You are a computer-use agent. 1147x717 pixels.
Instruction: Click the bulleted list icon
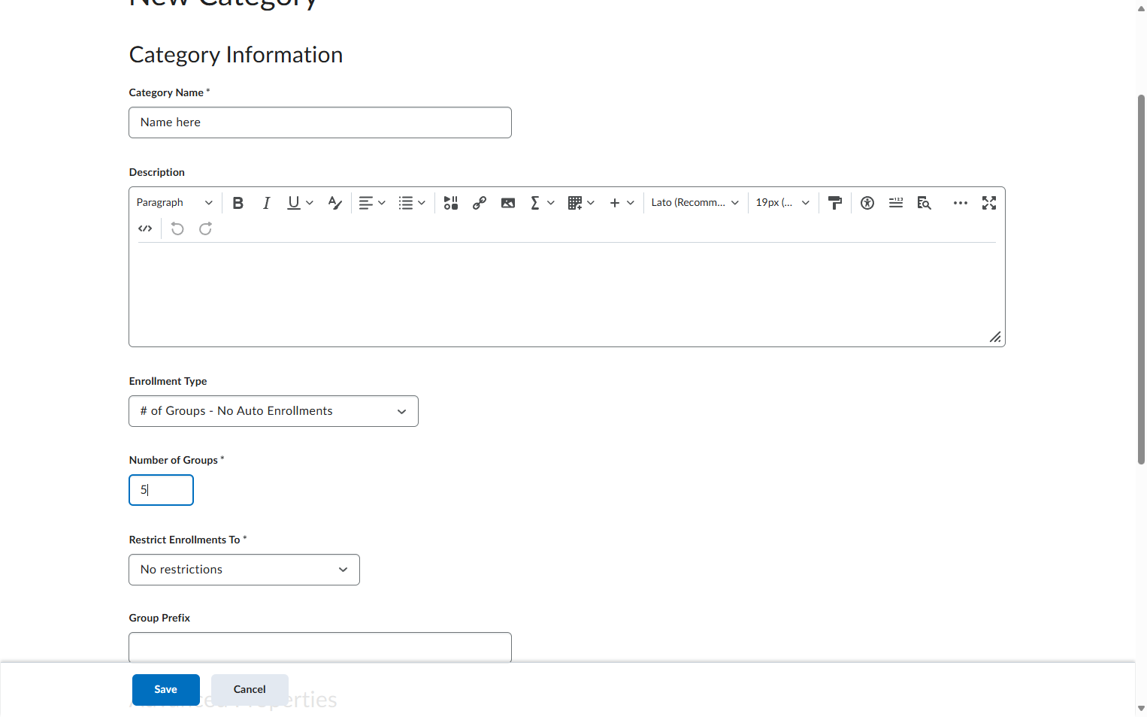tap(406, 203)
